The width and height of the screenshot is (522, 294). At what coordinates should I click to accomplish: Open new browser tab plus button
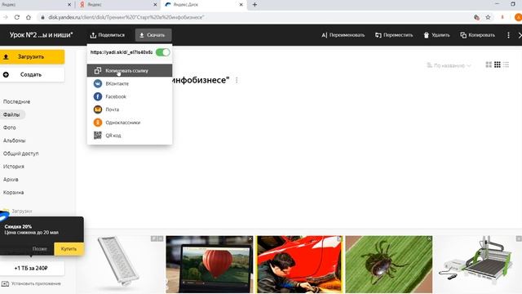[254, 5]
